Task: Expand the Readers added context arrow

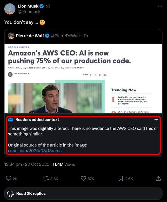Action: point(156,119)
